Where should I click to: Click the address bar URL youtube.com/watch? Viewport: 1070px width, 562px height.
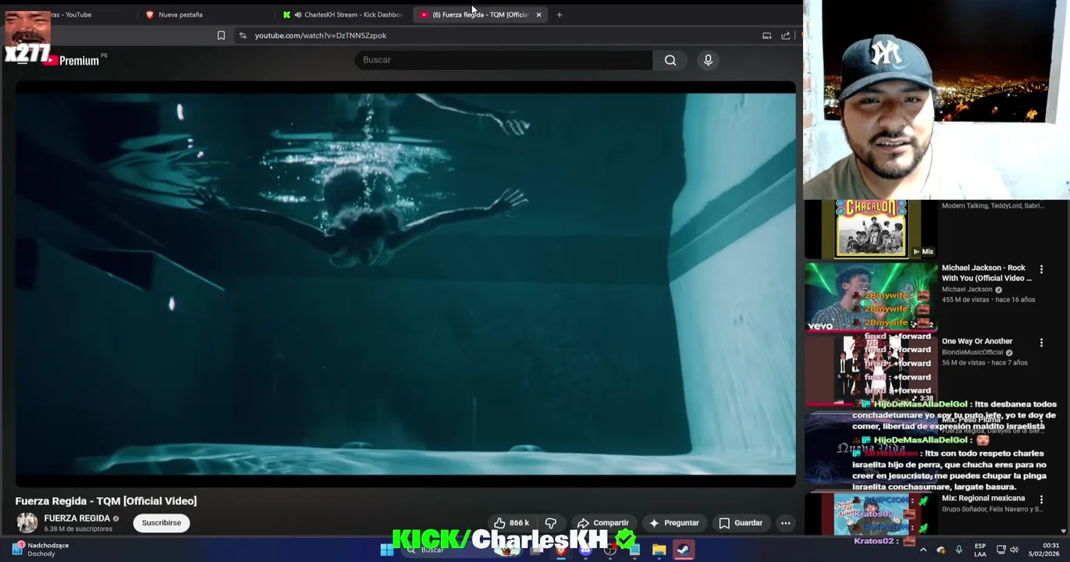(x=320, y=35)
